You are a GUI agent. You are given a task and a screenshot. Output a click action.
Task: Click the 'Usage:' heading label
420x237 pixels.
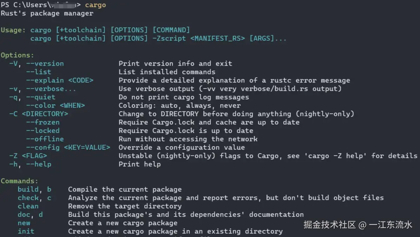click(13, 30)
